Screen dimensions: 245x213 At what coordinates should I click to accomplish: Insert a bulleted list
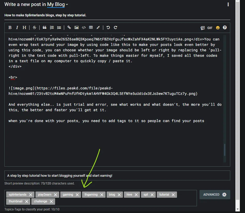click(59, 27)
